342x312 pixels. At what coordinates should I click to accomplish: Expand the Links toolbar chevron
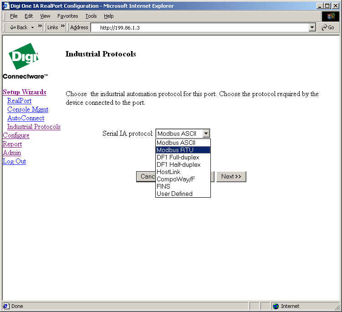(x=62, y=26)
